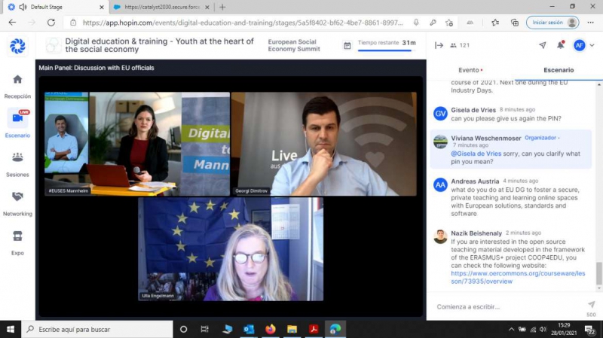The width and height of the screenshot is (603, 338).
Task: Open Nazik Beishenaly's profile picture
Action: click(440, 237)
